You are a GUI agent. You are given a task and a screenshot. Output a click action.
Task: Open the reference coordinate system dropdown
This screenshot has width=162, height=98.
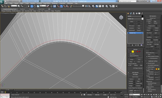click(x=43, y=6)
